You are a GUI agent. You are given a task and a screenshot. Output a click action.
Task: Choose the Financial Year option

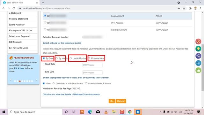[x=89, y=58]
